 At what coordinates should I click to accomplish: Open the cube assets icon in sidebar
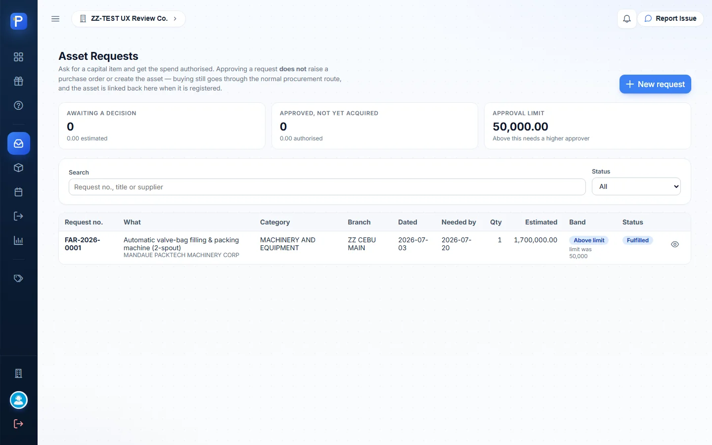(x=18, y=168)
